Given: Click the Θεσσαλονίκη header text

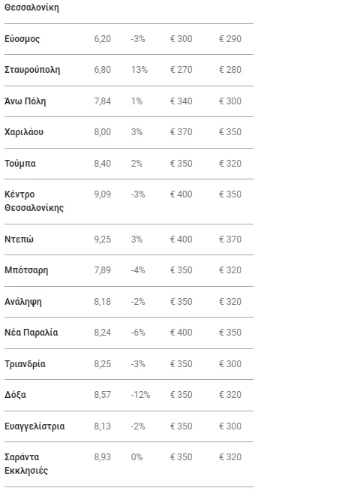Looking at the screenshot, I should coord(31,8).
